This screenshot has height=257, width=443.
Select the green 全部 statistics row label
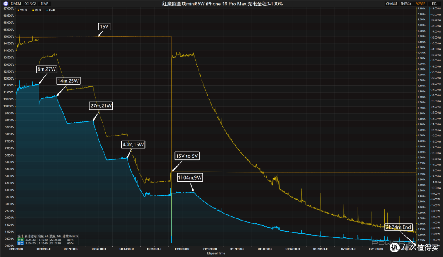[x=21, y=240]
